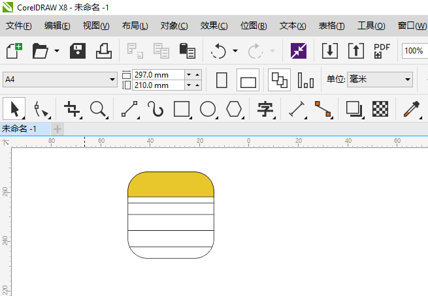Decrease page width with down stepper
This screenshot has width=428, height=296.
(x=189, y=74)
